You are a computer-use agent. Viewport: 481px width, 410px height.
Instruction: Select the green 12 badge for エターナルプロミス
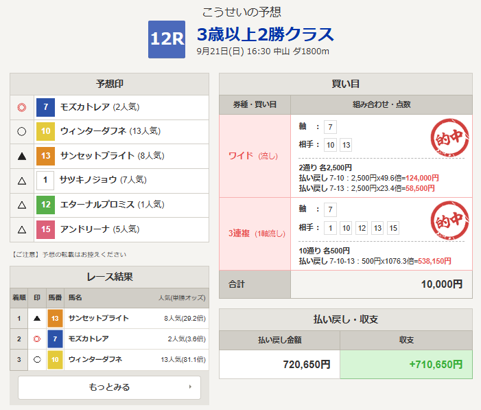[45, 205]
